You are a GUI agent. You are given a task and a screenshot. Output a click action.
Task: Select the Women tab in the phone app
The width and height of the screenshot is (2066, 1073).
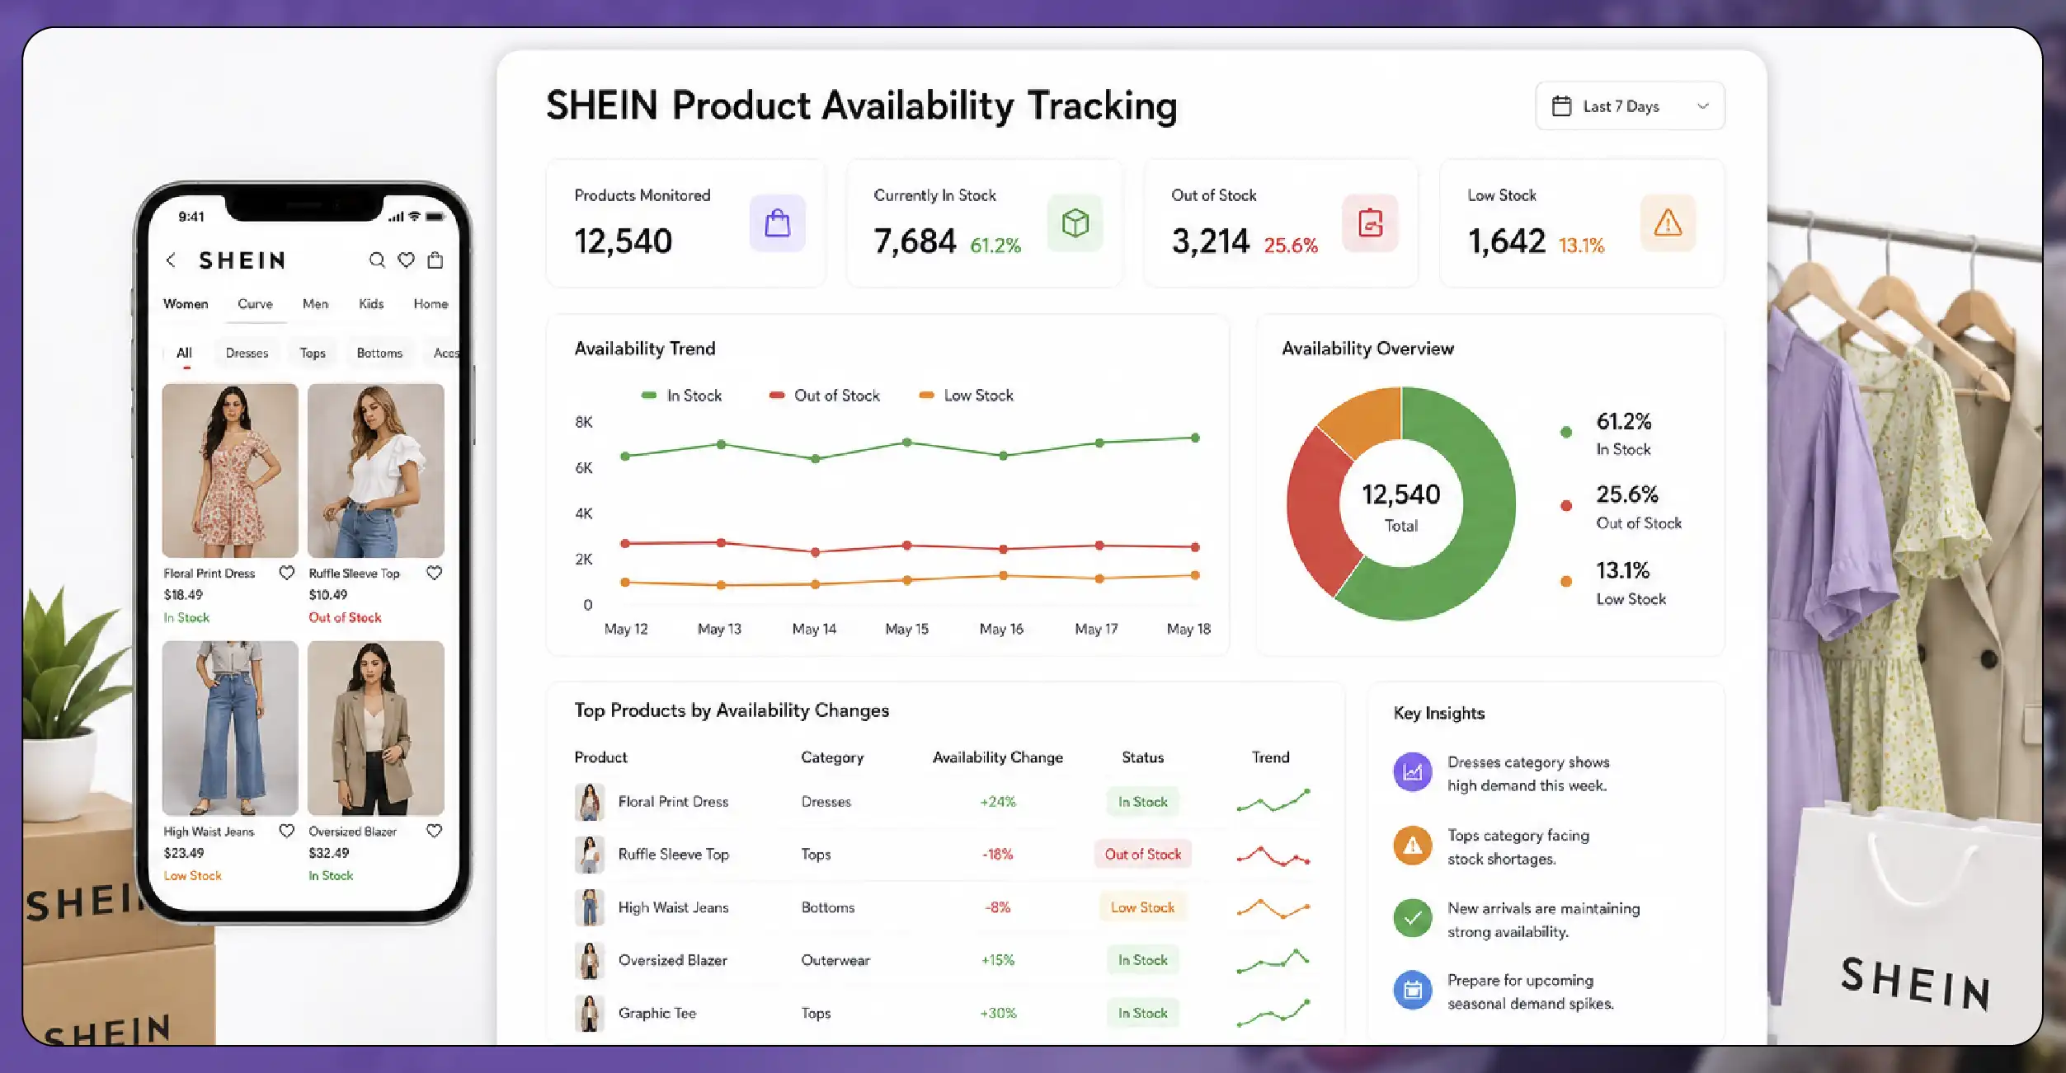pyautogui.click(x=186, y=304)
